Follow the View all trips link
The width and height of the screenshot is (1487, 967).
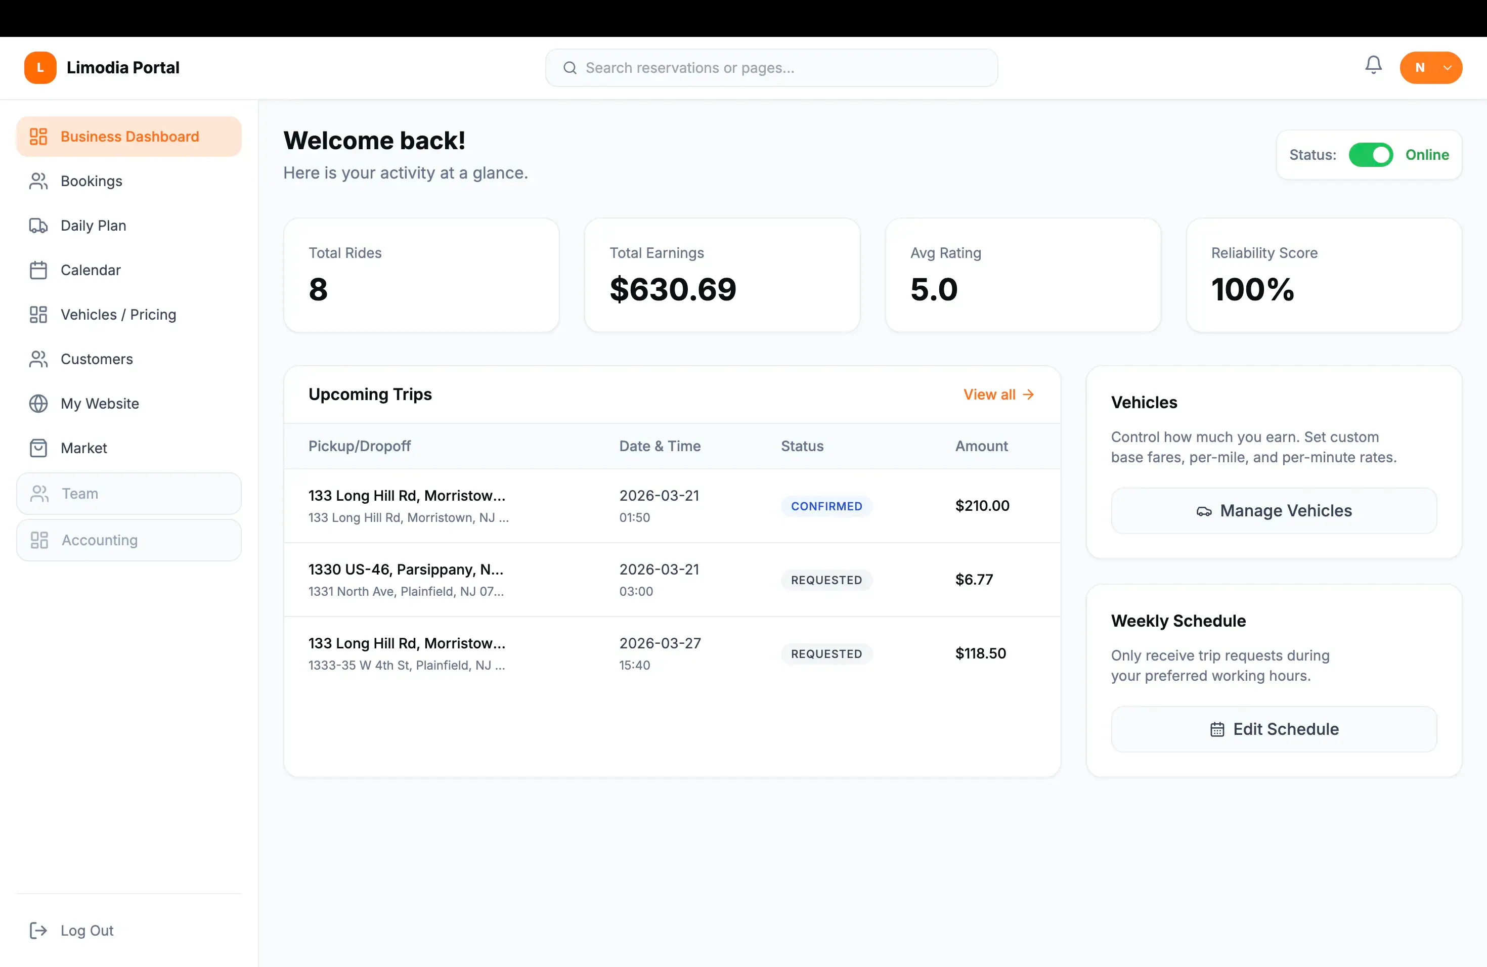coord(998,394)
